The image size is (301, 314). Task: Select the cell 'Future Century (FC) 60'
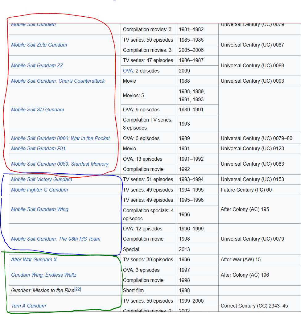tap(260, 190)
